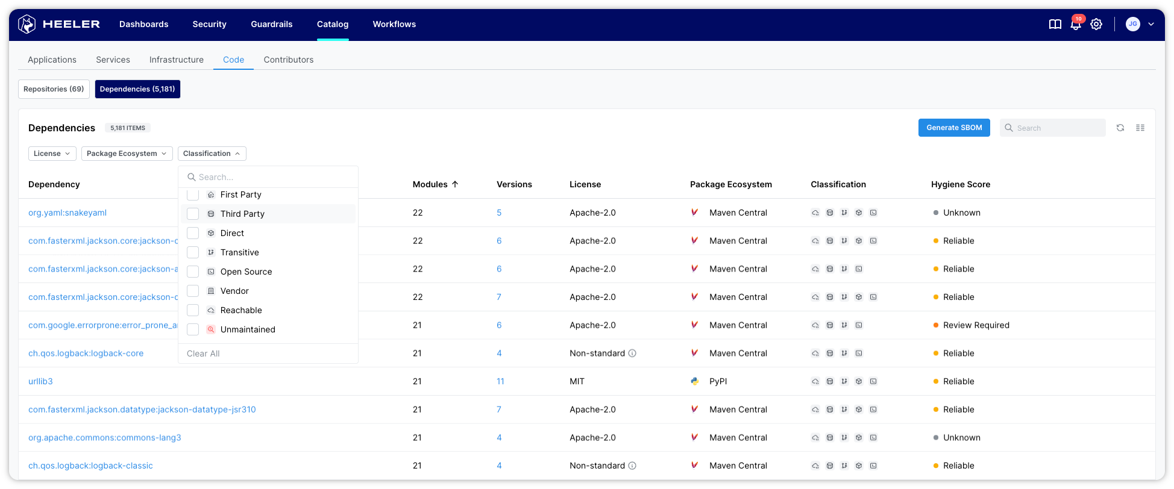The width and height of the screenshot is (1174, 489).
Task: Switch to the Contributors tab
Action: [288, 60]
